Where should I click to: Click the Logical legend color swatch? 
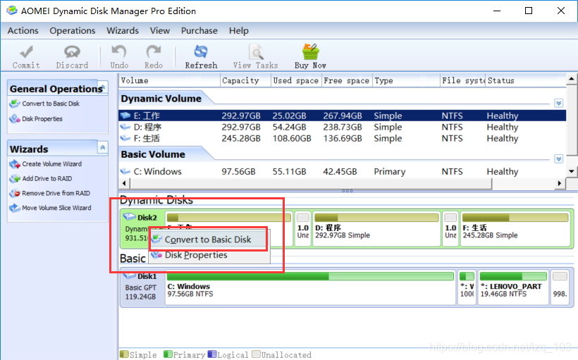(x=212, y=354)
